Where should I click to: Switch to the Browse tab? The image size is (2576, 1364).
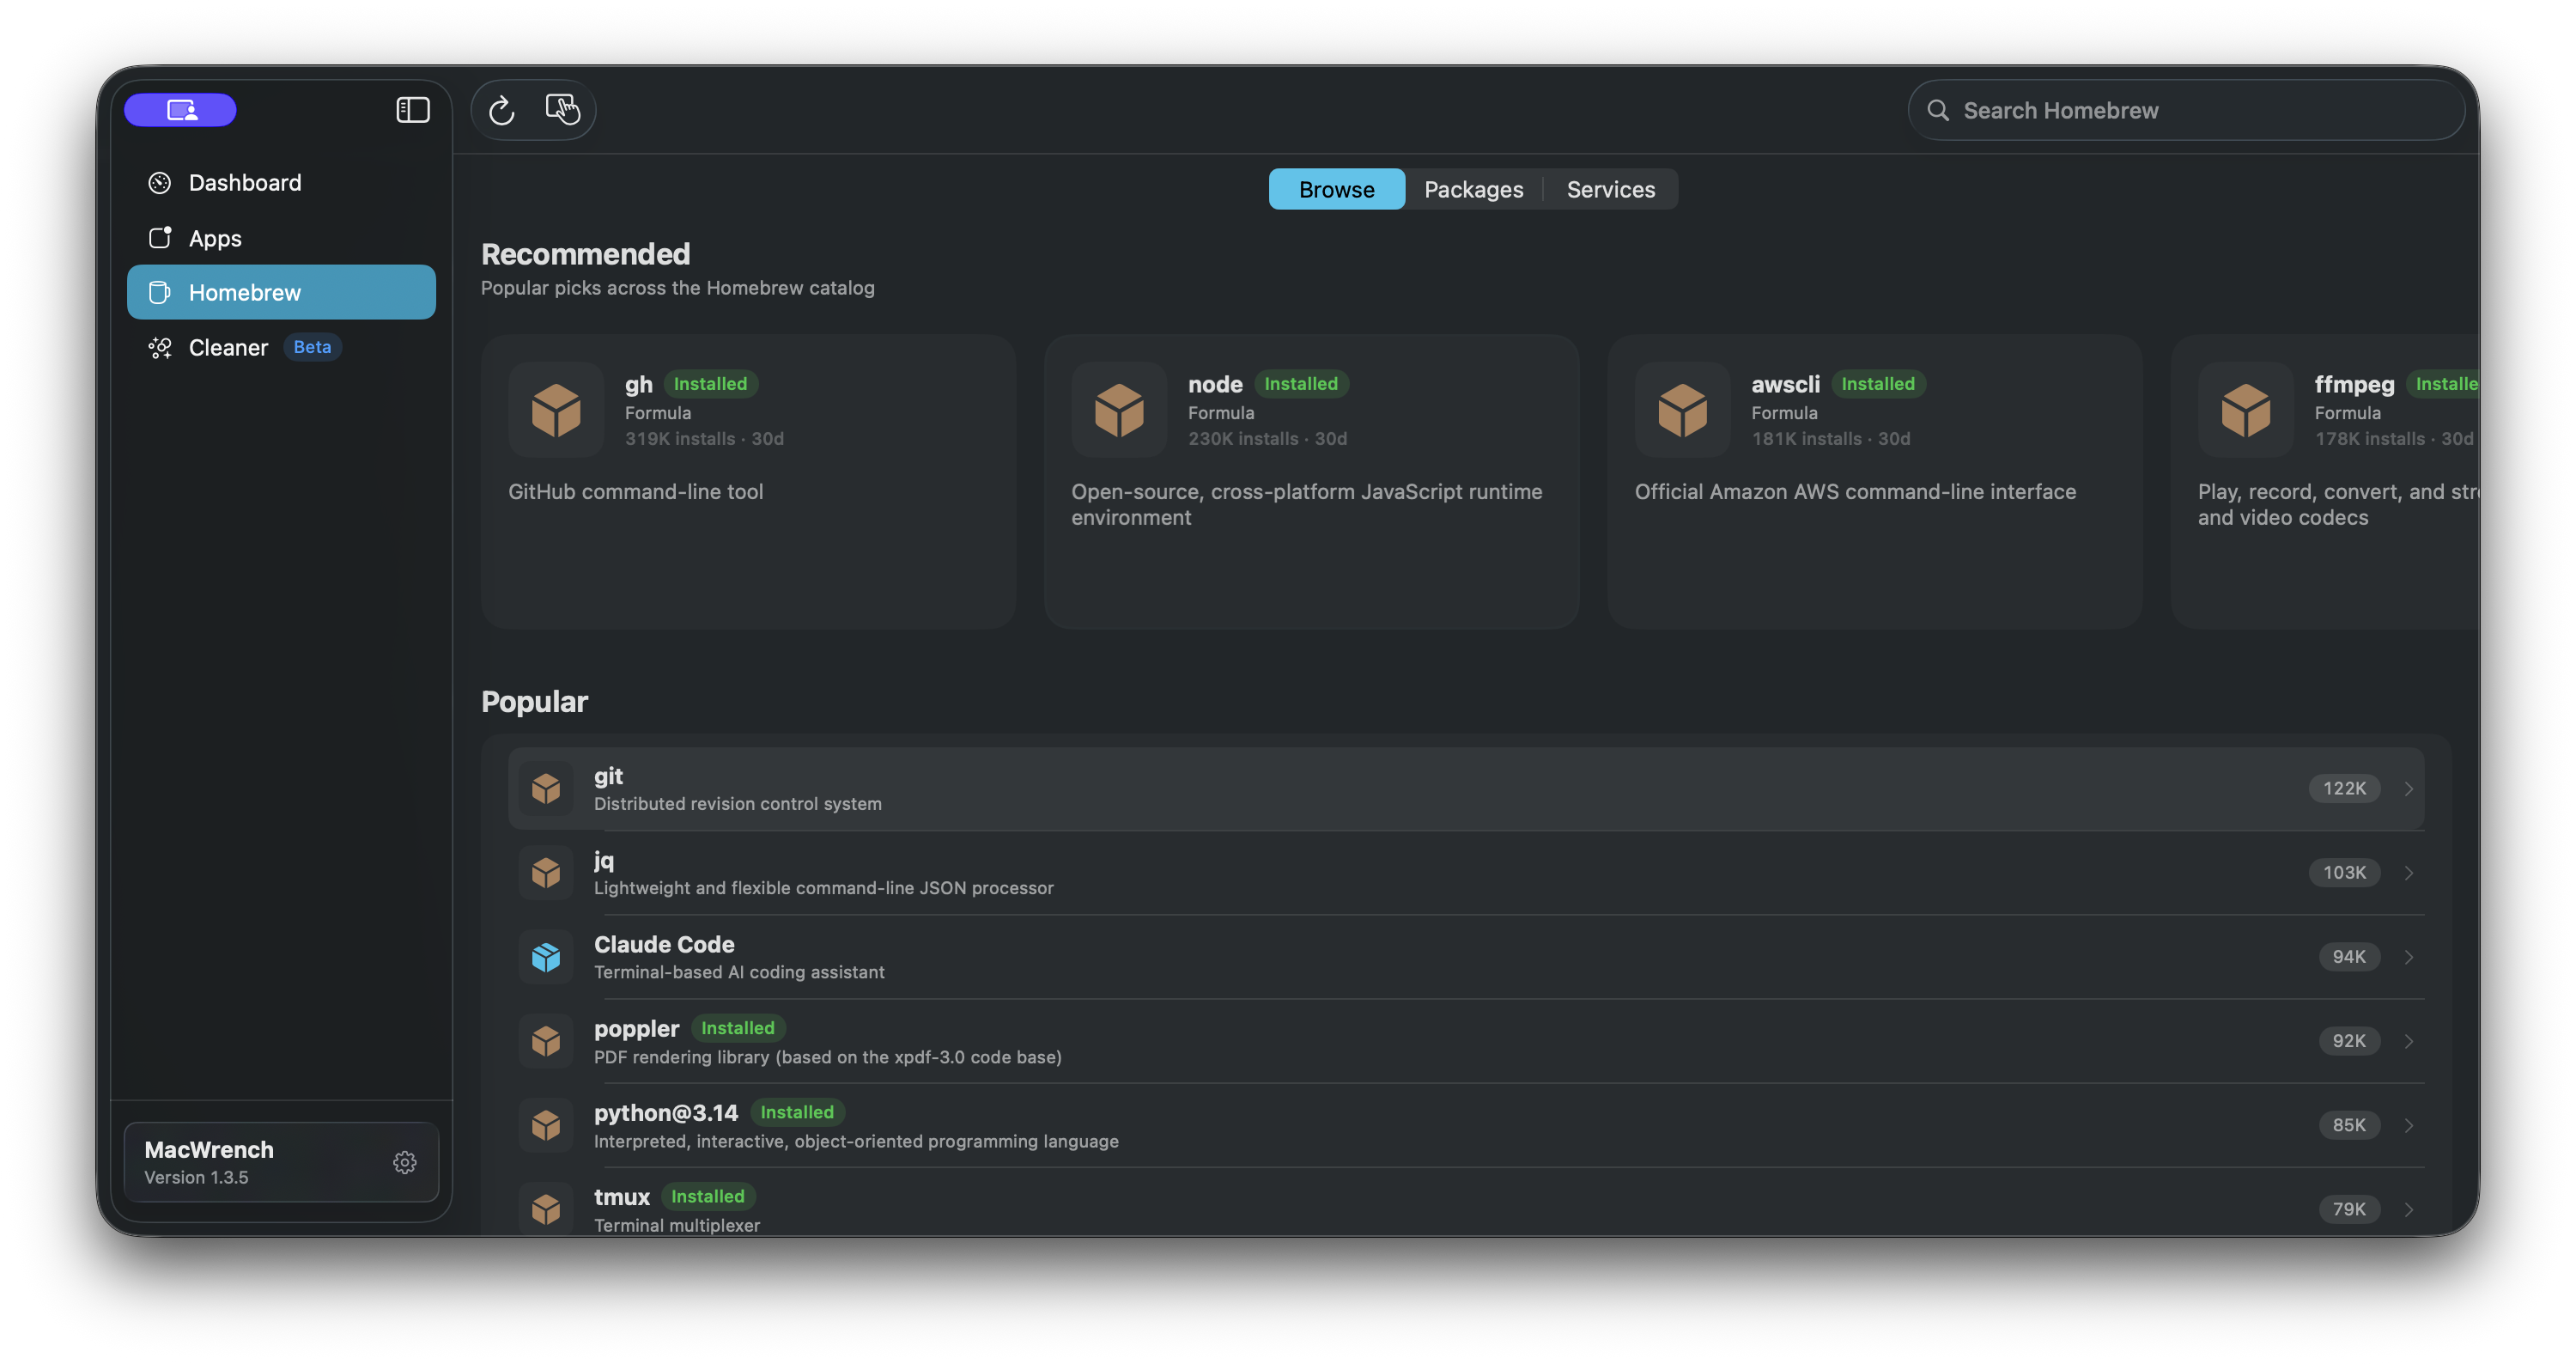tap(1336, 189)
